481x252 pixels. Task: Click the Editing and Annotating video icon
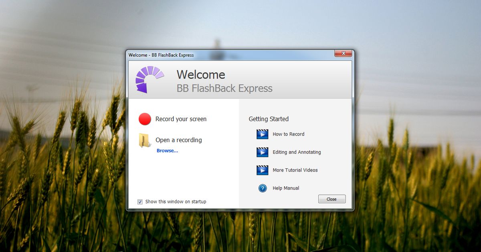(262, 152)
